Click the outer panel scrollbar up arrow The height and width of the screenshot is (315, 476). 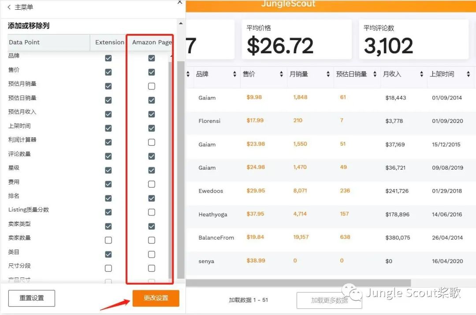[x=181, y=23]
